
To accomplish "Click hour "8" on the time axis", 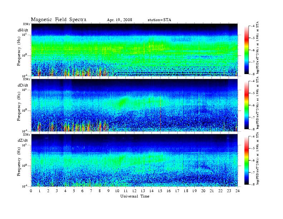I will (x=100, y=191).
